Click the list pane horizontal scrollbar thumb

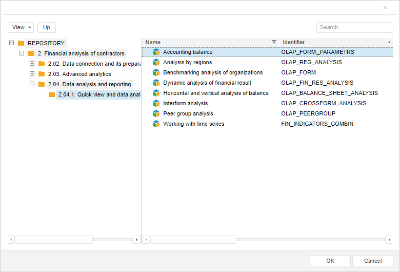point(193,240)
